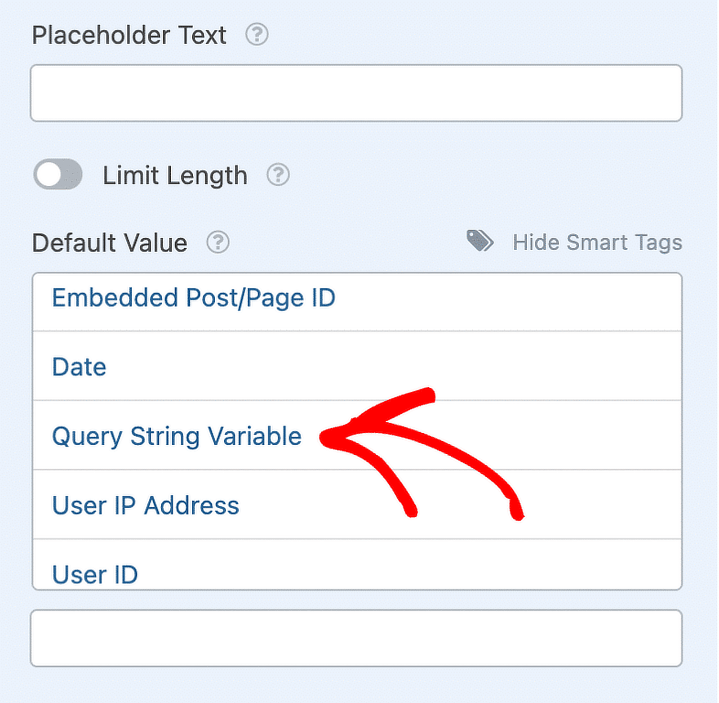
Task: Select the Embedded Post/Page ID smart tag
Action: pyautogui.click(x=193, y=298)
